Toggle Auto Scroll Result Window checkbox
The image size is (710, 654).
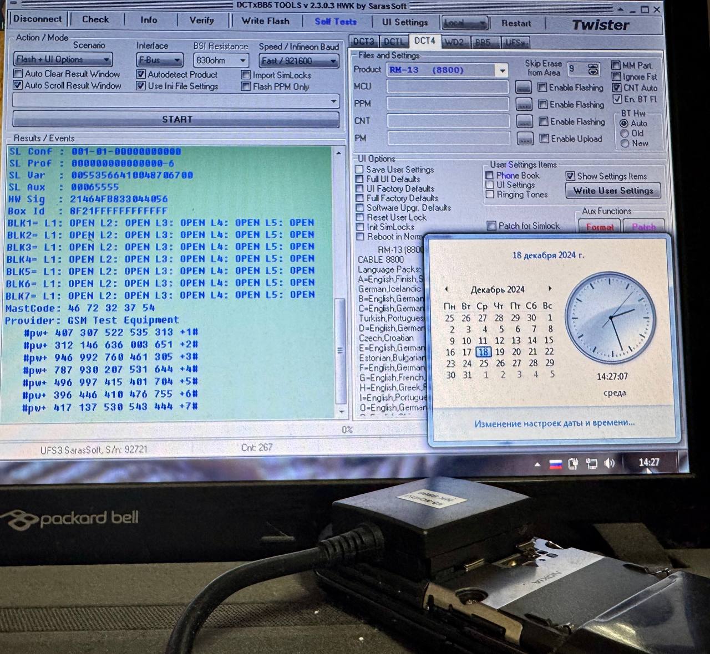18,85
